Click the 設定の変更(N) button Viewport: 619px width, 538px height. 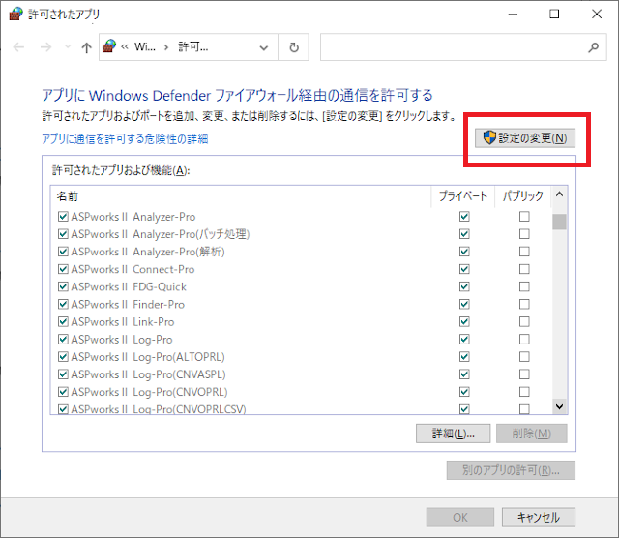524,137
